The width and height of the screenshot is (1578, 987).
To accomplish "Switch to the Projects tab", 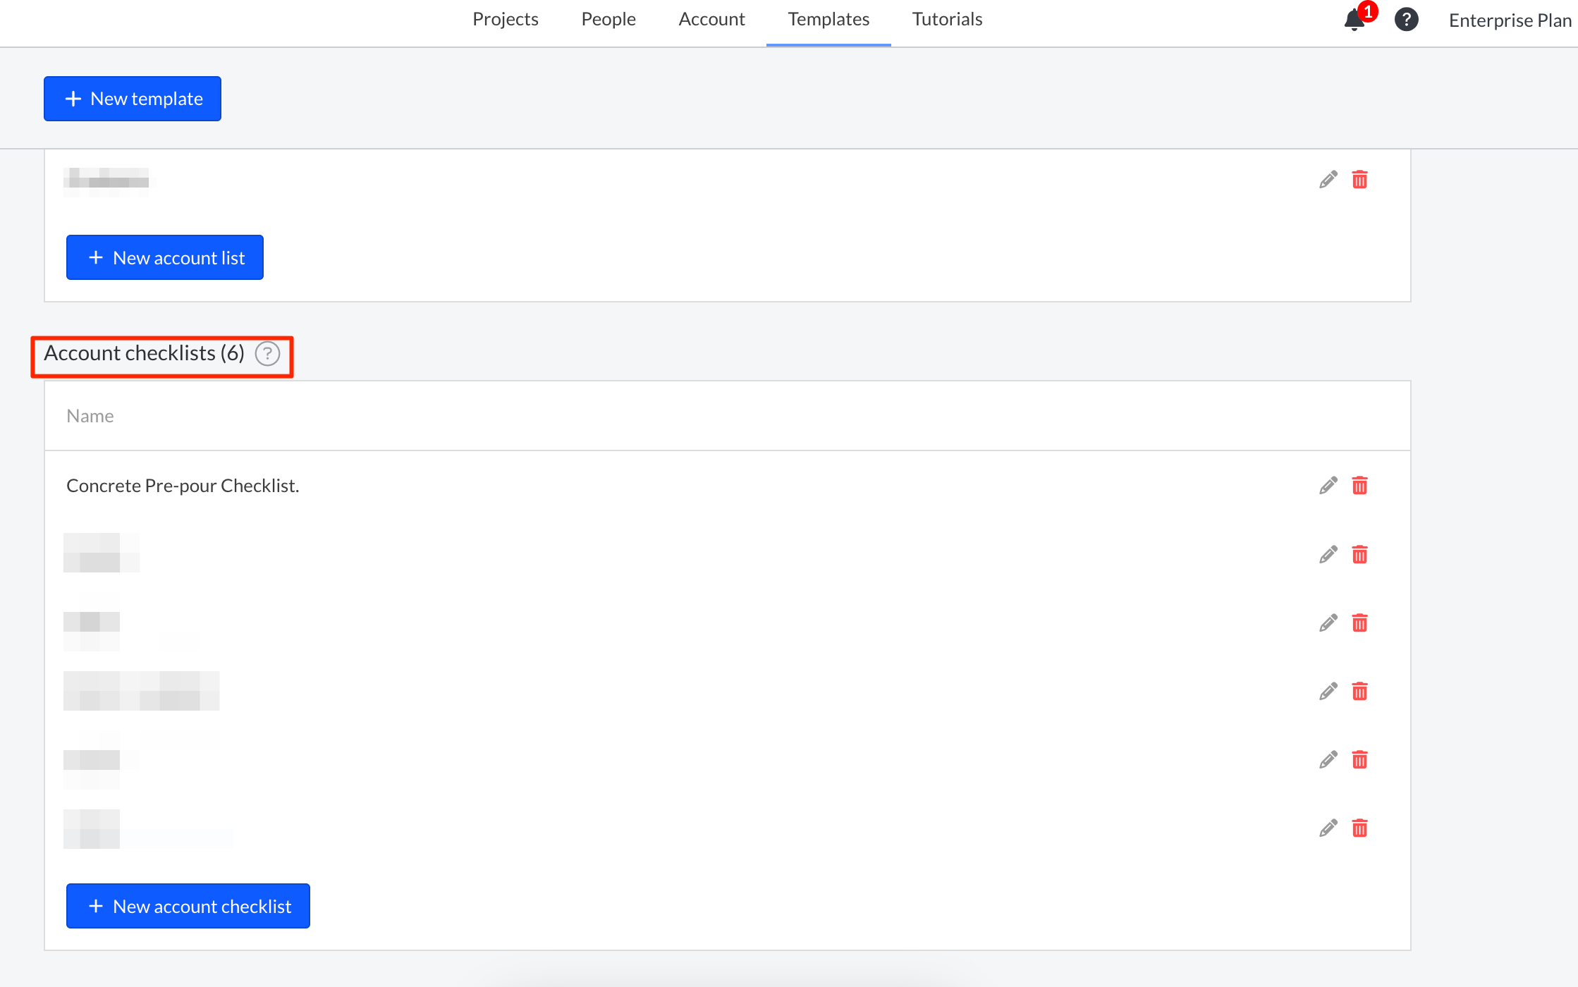I will [x=506, y=19].
